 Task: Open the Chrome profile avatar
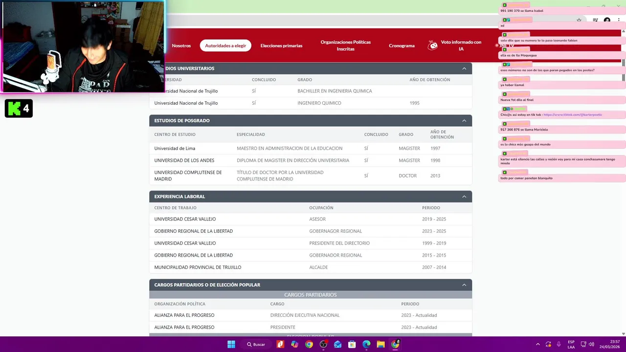(607, 20)
